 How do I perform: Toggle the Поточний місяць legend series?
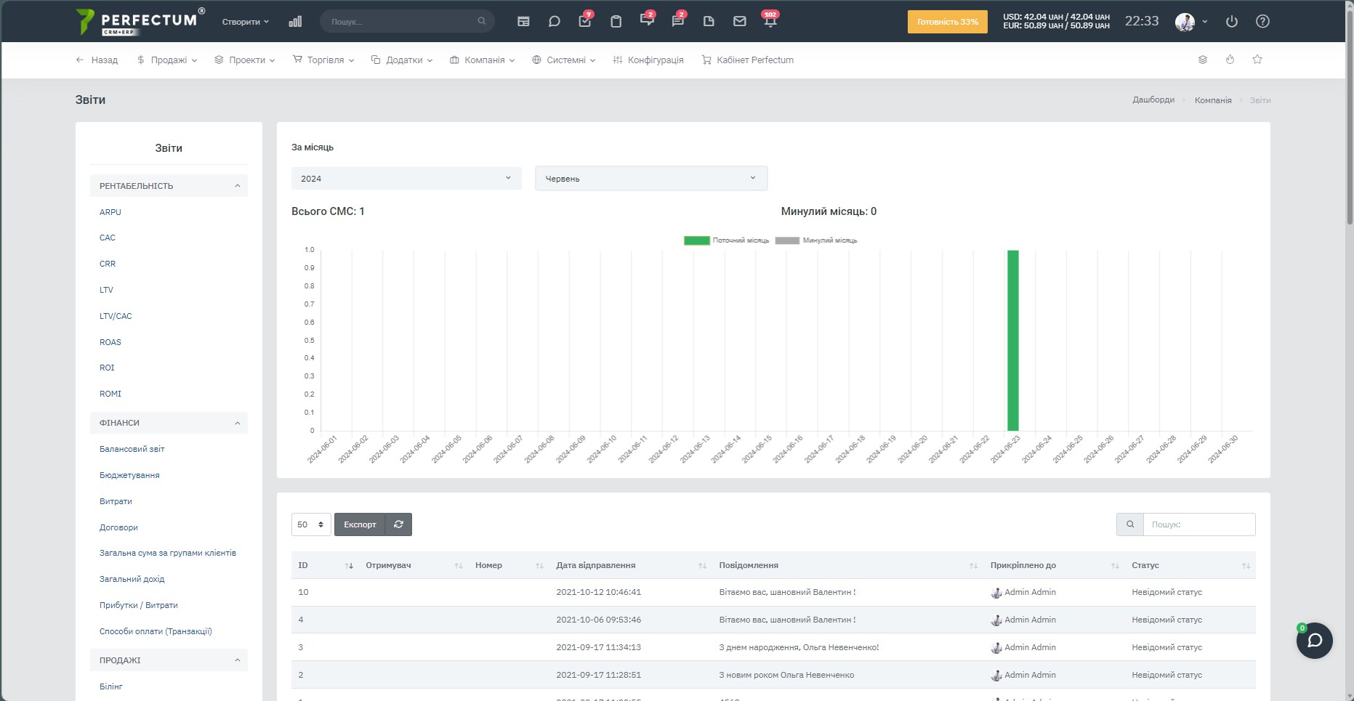(x=727, y=240)
